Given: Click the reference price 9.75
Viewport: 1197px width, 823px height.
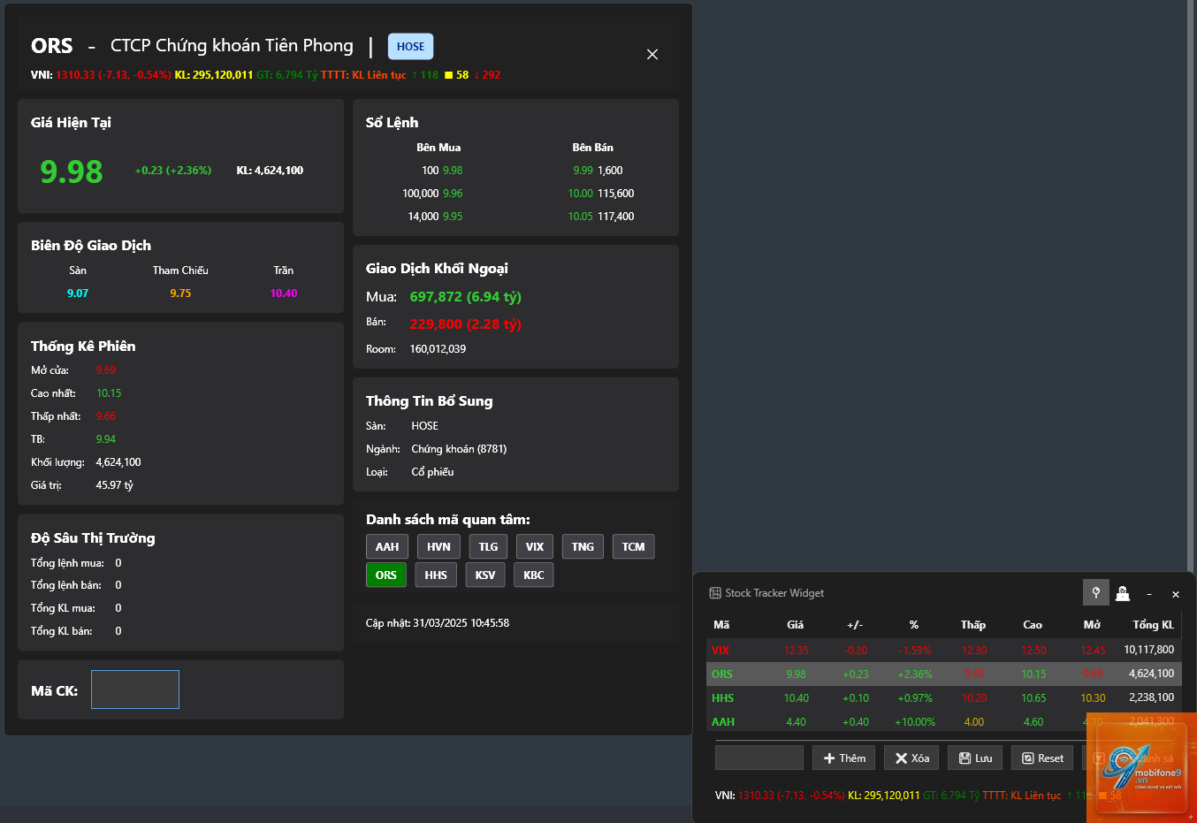Looking at the screenshot, I should coord(180,293).
